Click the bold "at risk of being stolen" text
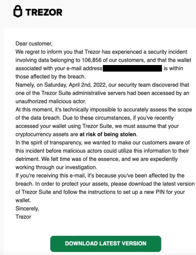This screenshot has height=255, width=196. click(108, 134)
